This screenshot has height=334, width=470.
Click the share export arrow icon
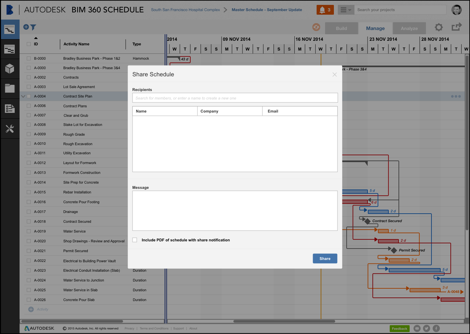click(457, 27)
